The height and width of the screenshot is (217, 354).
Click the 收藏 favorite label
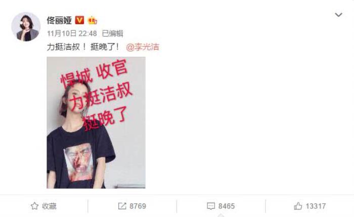click(49, 206)
